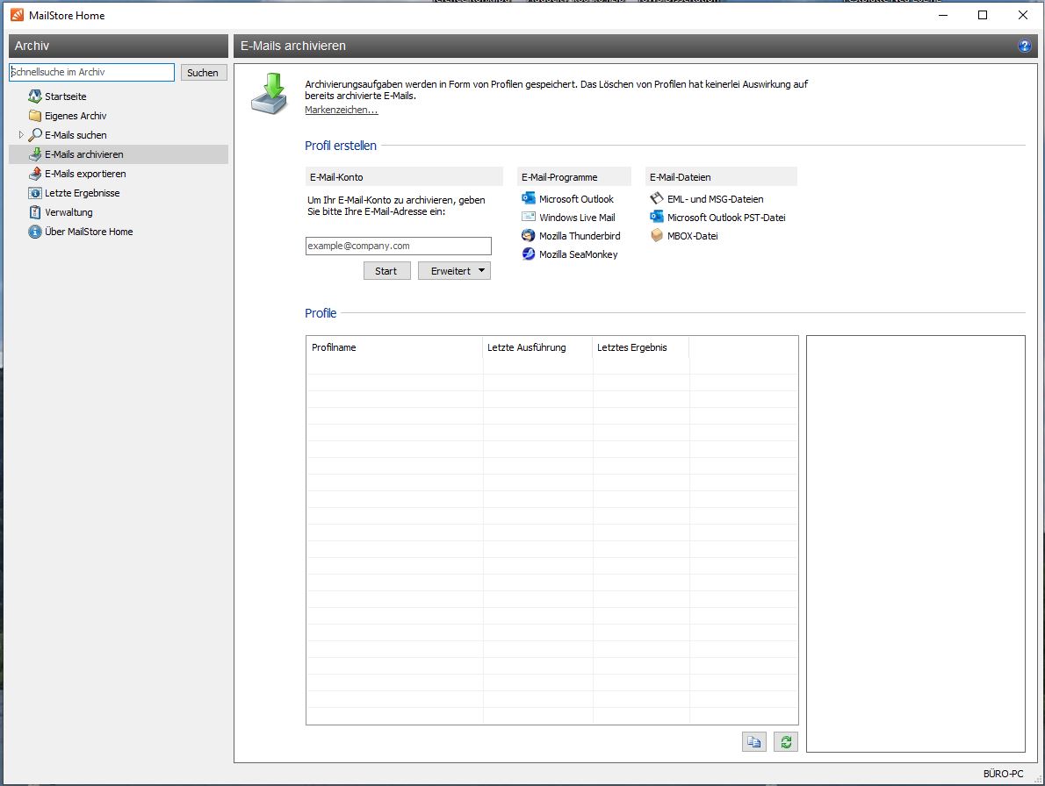Viewport: 1045px width, 786px height.
Task: Click the E-Mails archivieren sidebar icon
Action: pos(34,154)
